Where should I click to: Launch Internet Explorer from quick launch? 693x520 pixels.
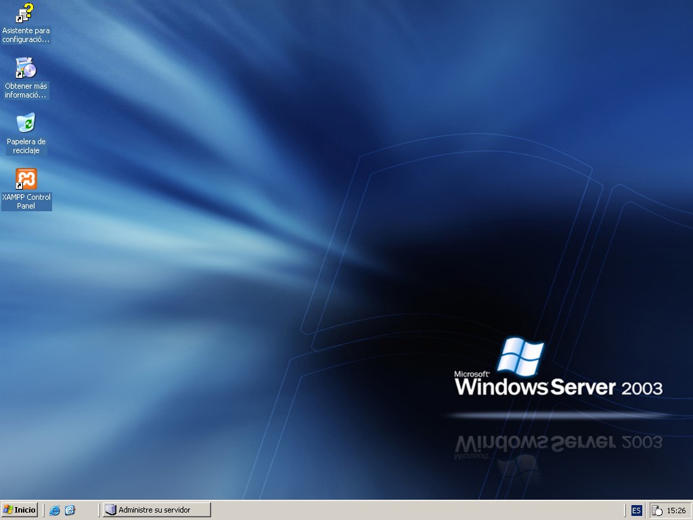pos(55,511)
